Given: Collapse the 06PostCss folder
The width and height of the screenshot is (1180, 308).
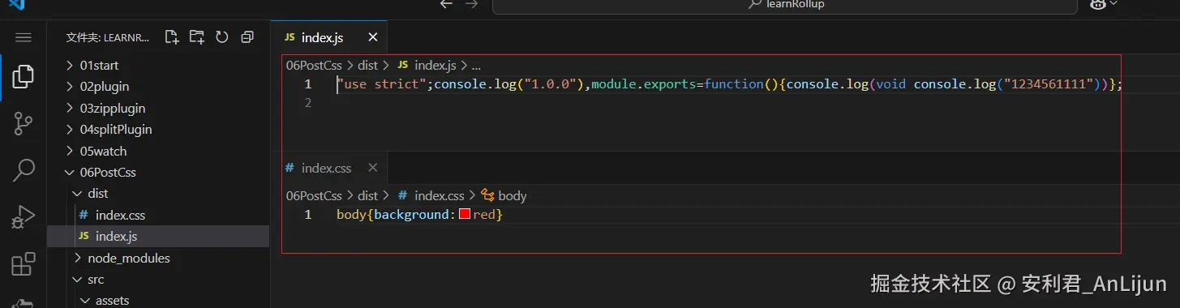Looking at the screenshot, I should 107,173.
